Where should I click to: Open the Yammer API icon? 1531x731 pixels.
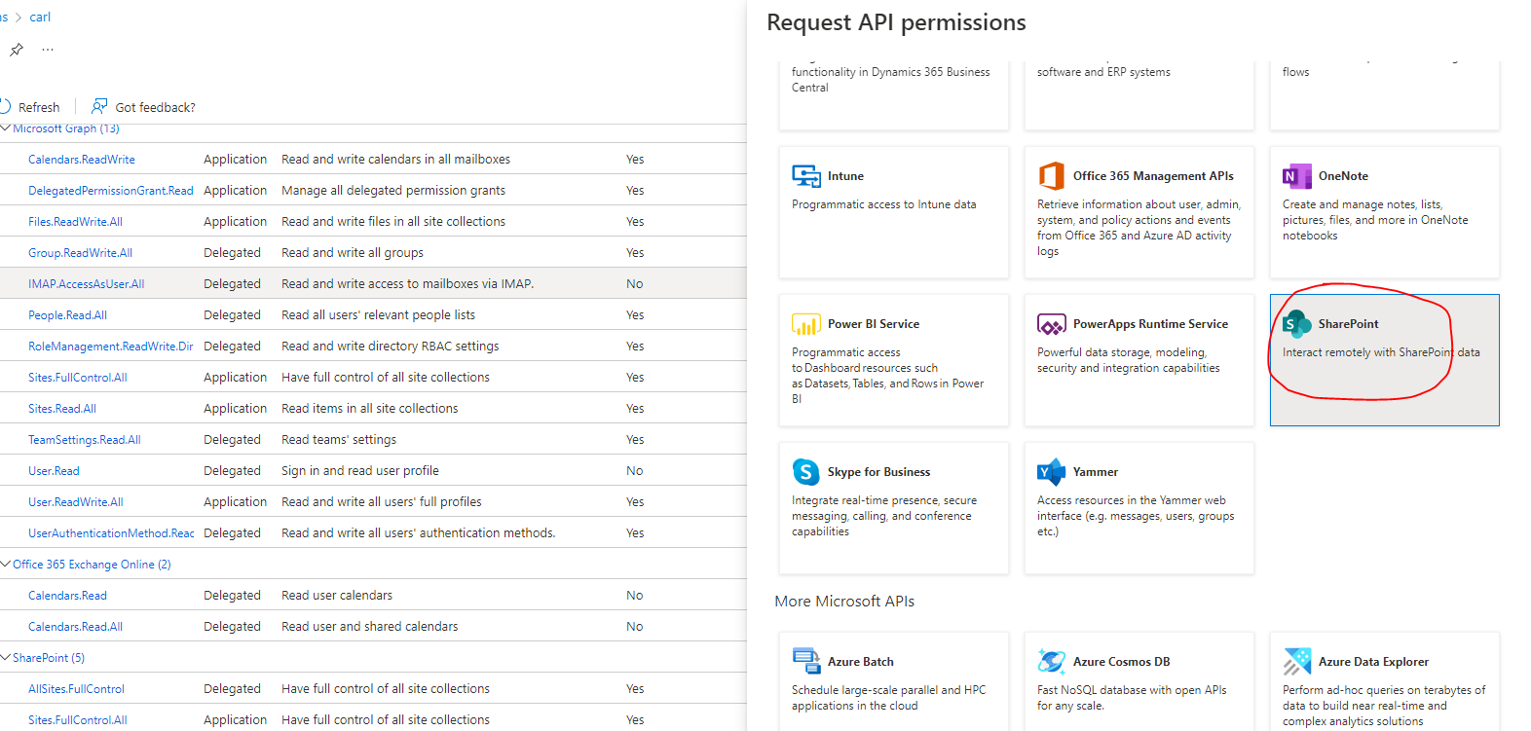pyautogui.click(x=1051, y=472)
